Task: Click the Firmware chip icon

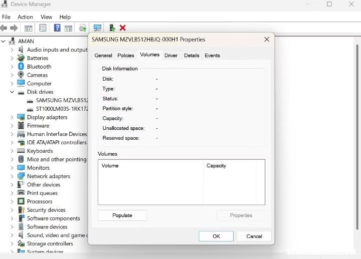Action: click(21, 126)
